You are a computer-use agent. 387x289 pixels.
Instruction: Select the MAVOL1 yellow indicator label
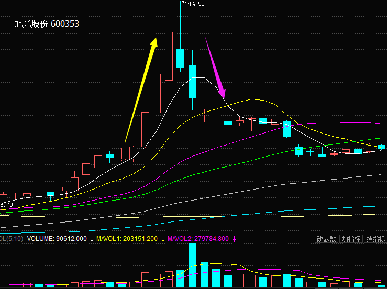(127, 239)
